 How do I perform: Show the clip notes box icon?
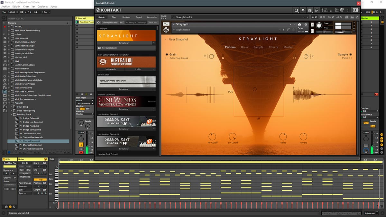[x=10, y=206]
